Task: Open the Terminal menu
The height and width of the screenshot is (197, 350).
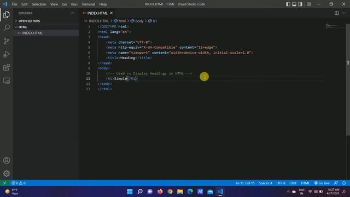Action: (88, 4)
